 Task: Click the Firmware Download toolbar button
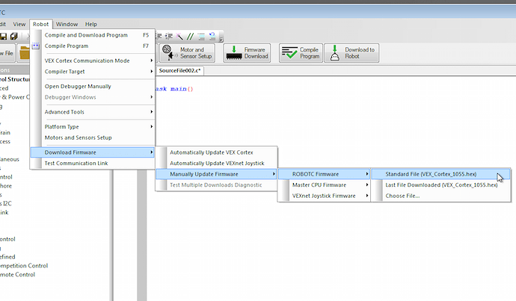[x=247, y=53]
